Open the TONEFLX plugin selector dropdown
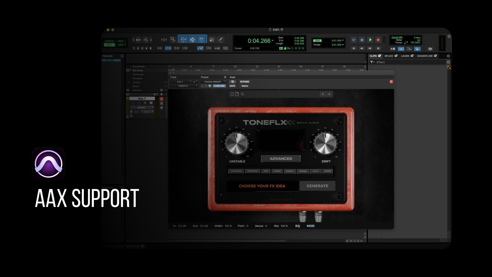 click(184, 86)
